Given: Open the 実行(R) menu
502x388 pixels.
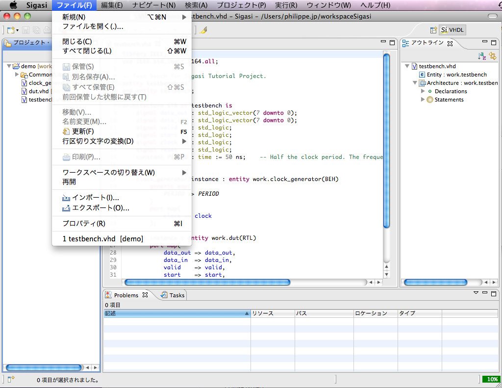Looking at the screenshot, I should click(286, 5).
